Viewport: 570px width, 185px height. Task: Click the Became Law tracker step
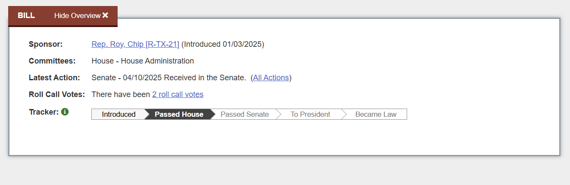[x=376, y=114]
